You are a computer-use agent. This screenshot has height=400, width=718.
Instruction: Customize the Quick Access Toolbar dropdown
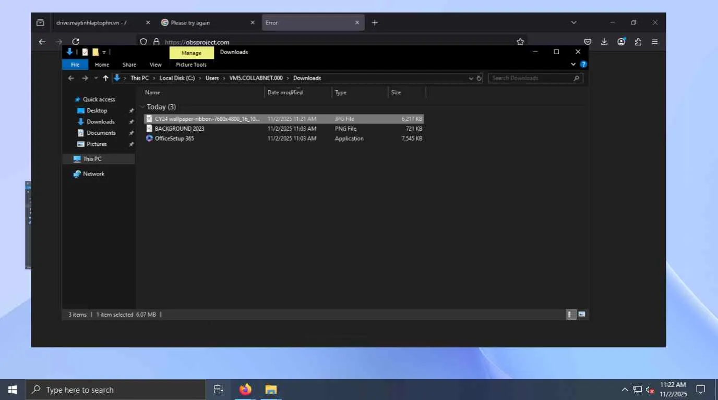[104, 52]
